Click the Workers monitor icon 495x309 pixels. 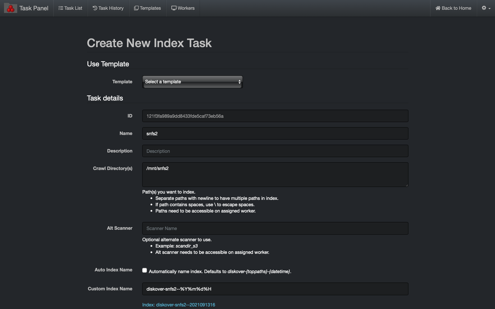174,8
